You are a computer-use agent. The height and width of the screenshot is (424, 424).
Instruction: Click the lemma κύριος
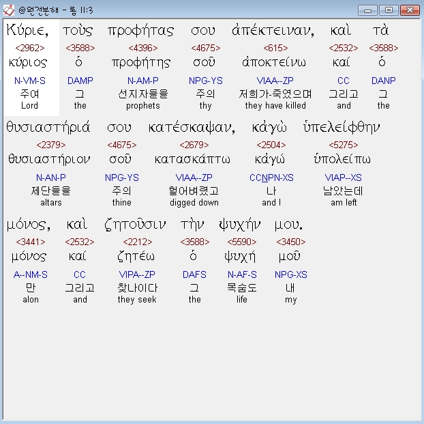28,63
